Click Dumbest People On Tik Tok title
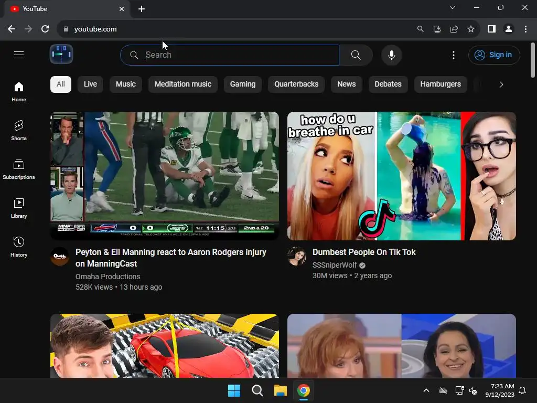The height and width of the screenshot is (403, 537). [364, 252]
